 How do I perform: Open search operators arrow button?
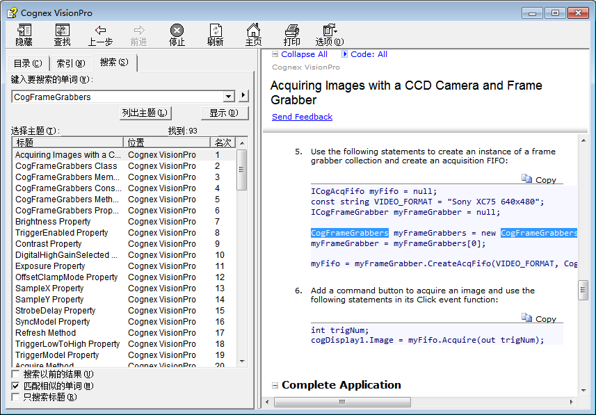tap(243, 95)
